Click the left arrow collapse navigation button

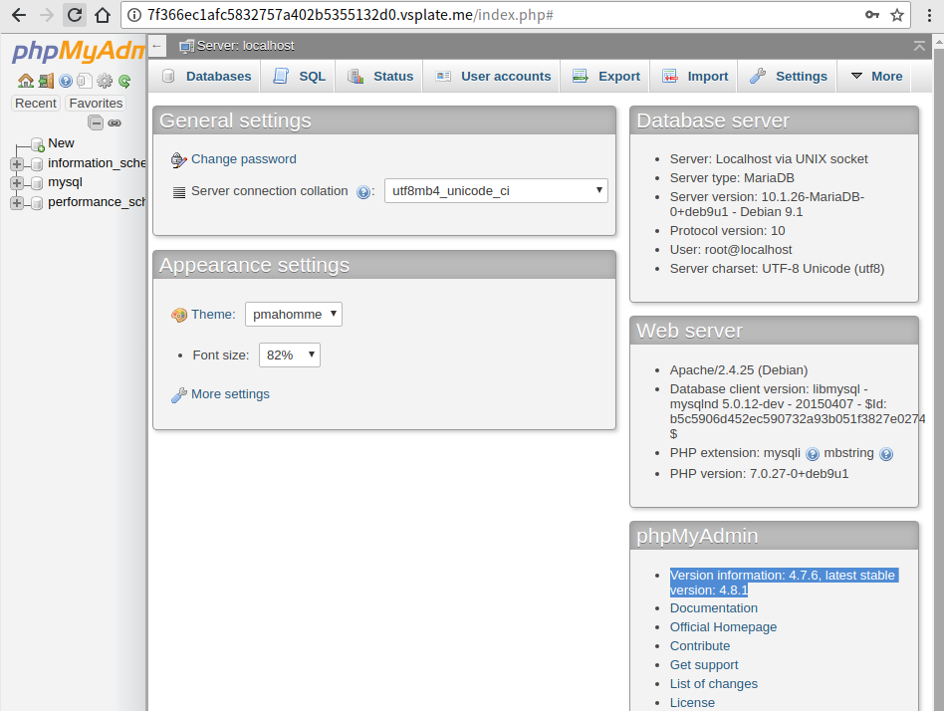157,46
